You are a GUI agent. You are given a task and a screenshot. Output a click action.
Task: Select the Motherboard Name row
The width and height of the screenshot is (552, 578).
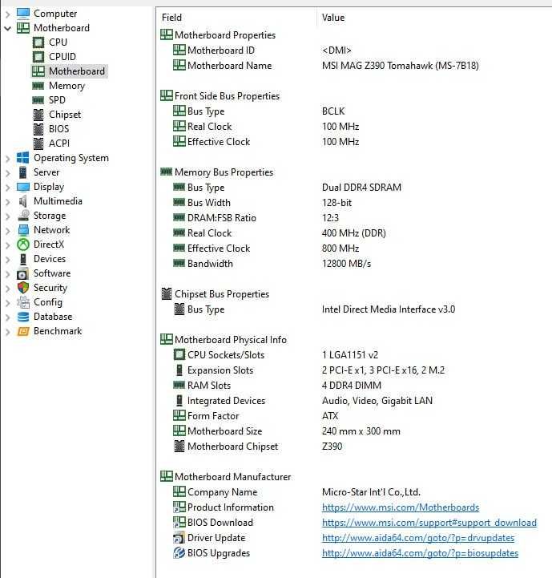(x=230, y=66)
